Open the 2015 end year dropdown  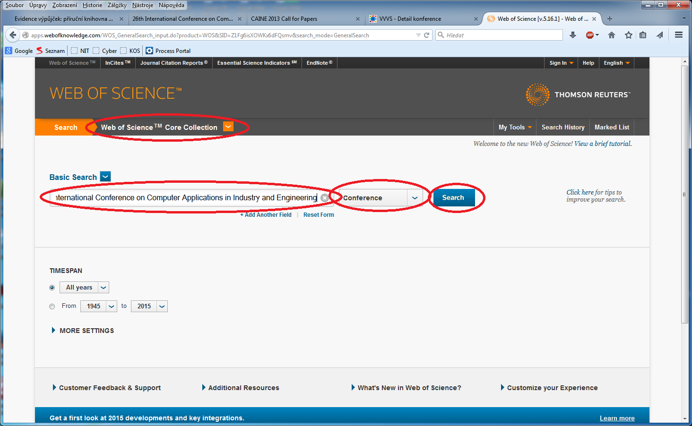coord(149,306)
